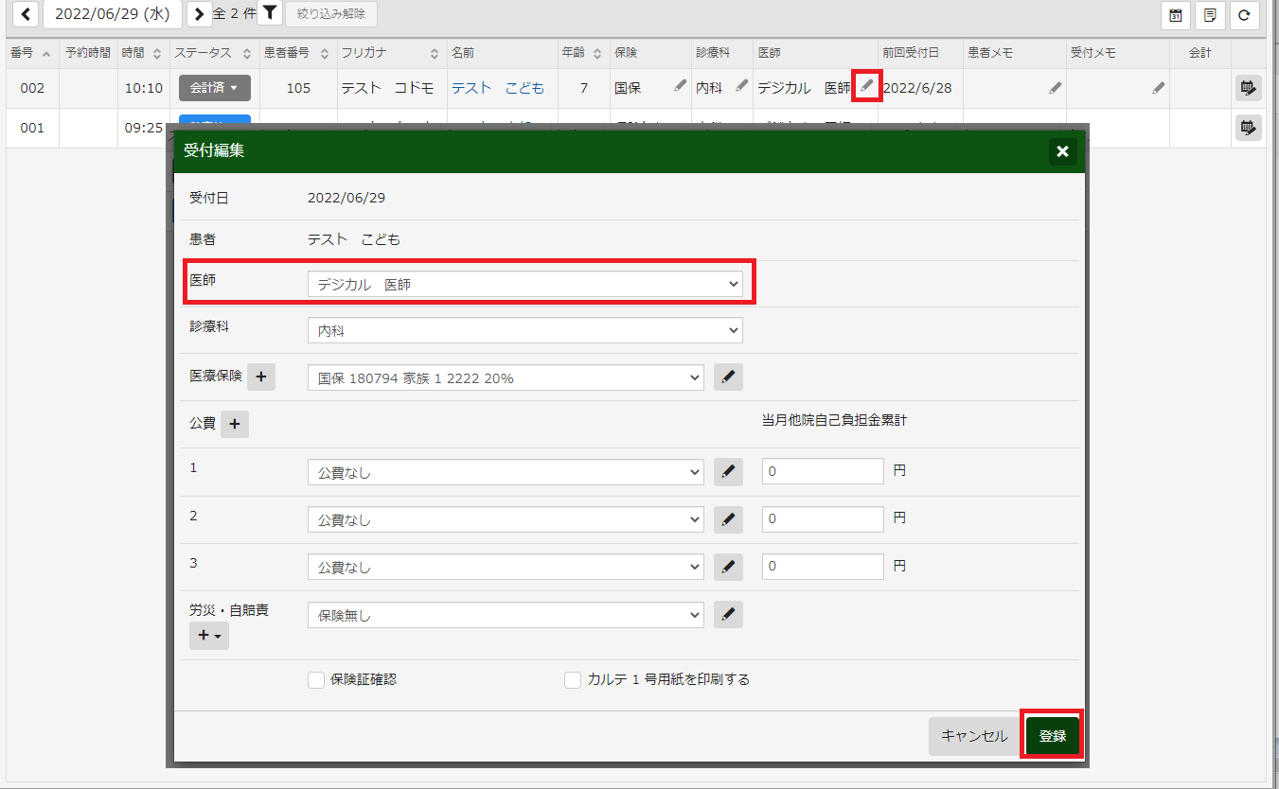Sort by フリガナ column header

(x=390, y=53)
